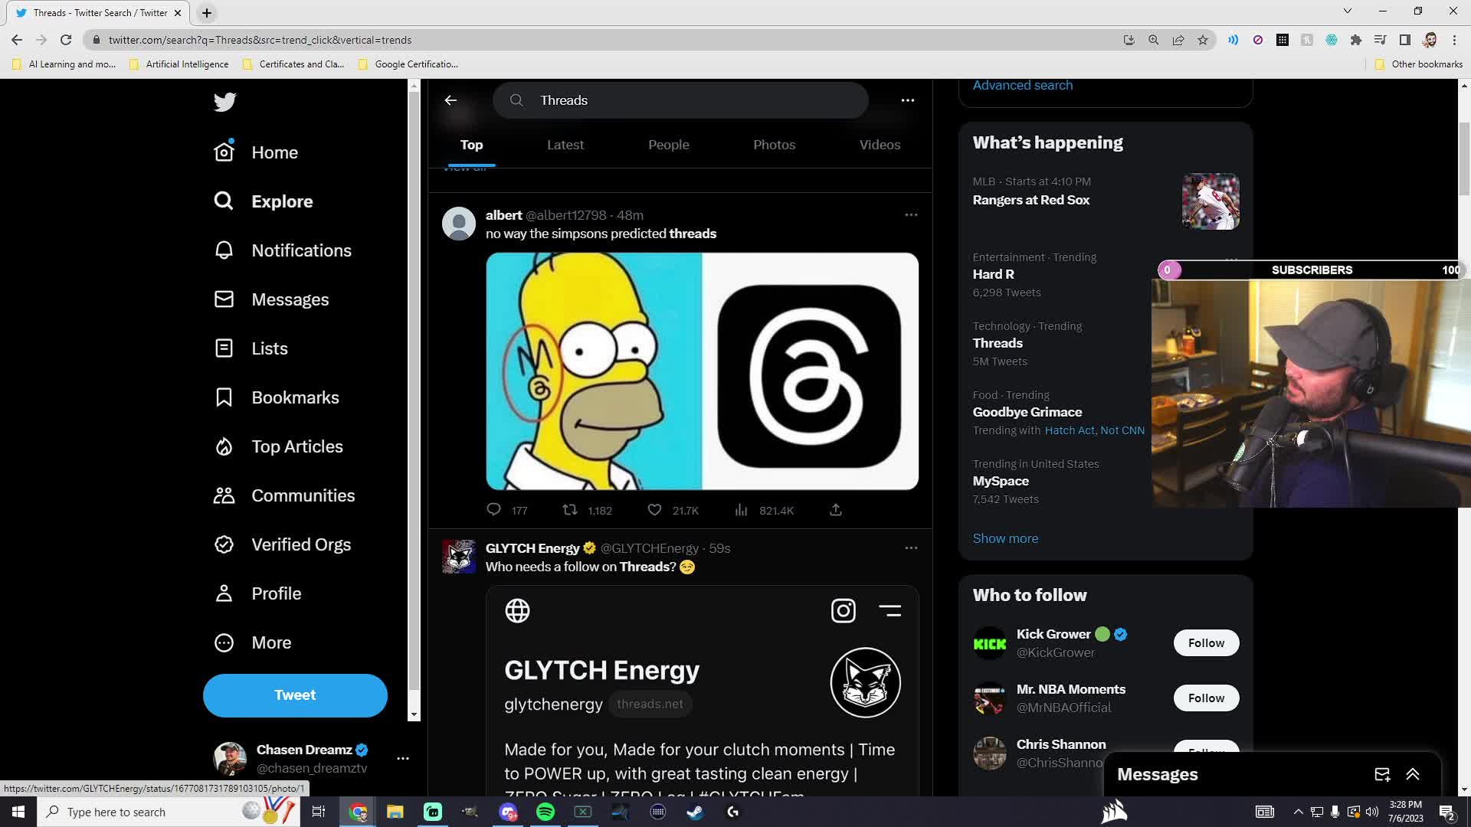The width and height of the screenshot is (1471, 827).
Task: Open Explore from the sidebar
Action: pos(264,201)
